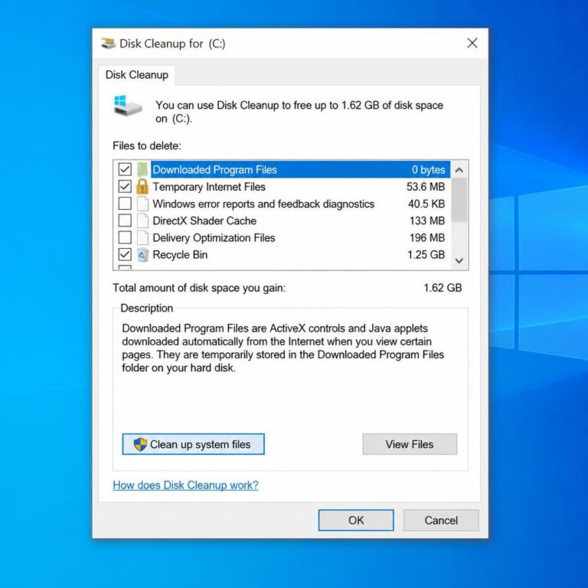
Task: Select the Temporary Internet Files row text
Action: (x=209, y=187)
